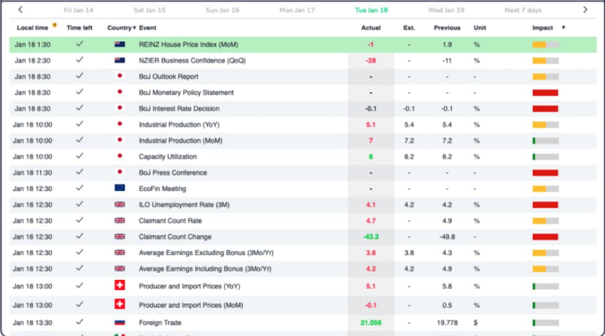Click the UK flag next to ILO Unemployment Rate
This screenshot has height=336, width=605.
tap(120, 204)
